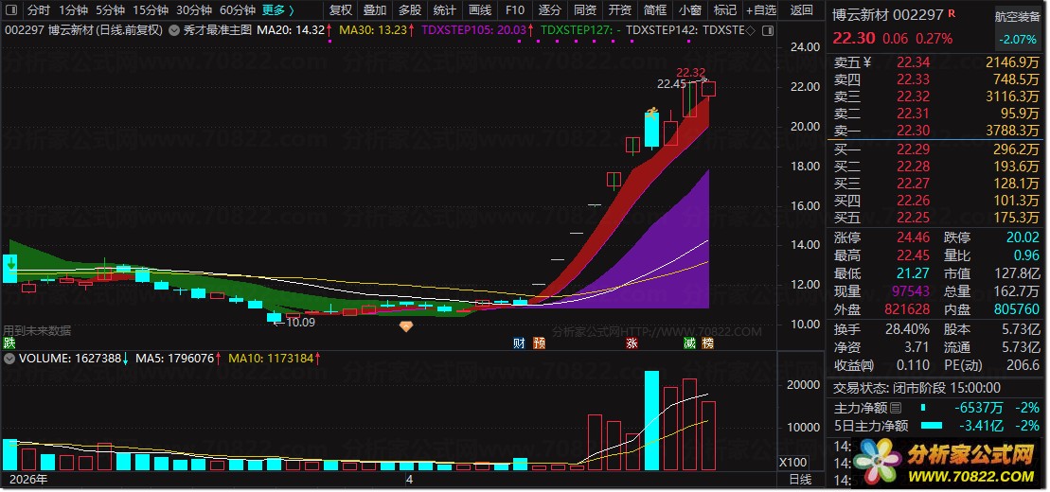The width and height of the screenshot is (1050, 492).
Task: Open the 小窗 mini window
Action: pyautogui.click(x=689, y=10)
